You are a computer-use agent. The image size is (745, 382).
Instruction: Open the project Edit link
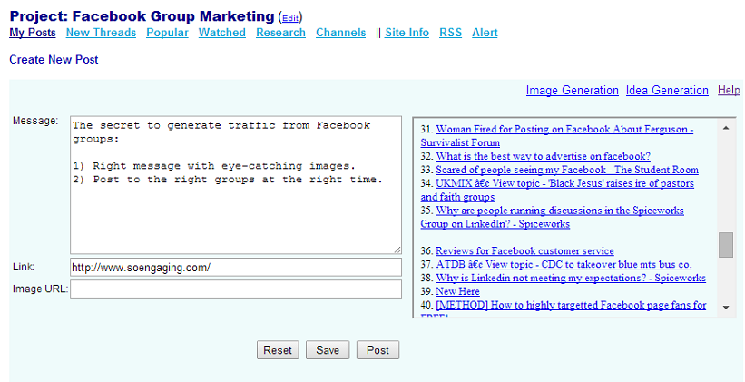[x=290, y=18]
